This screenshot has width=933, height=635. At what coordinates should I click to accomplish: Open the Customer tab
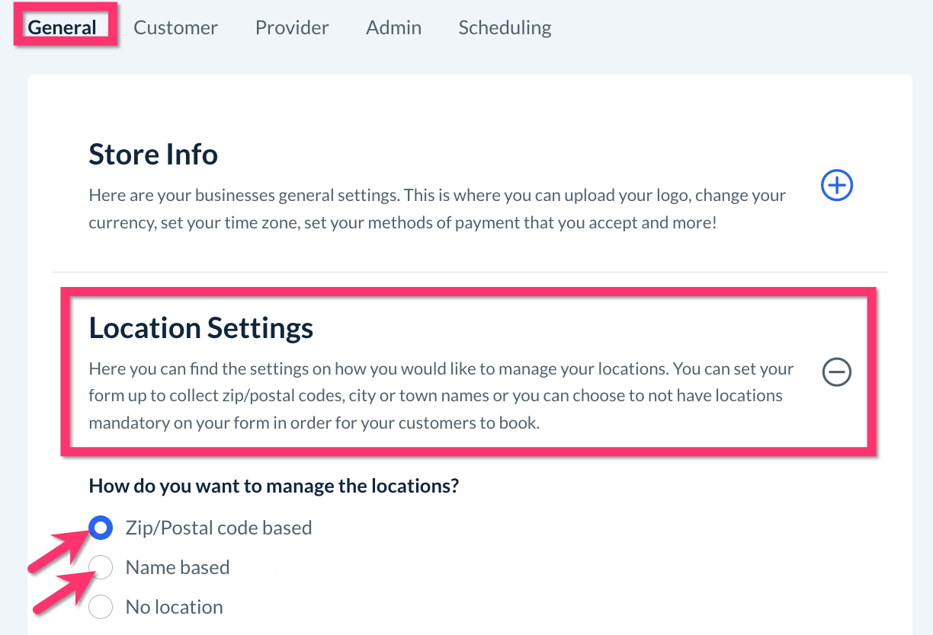coord(175,28)
